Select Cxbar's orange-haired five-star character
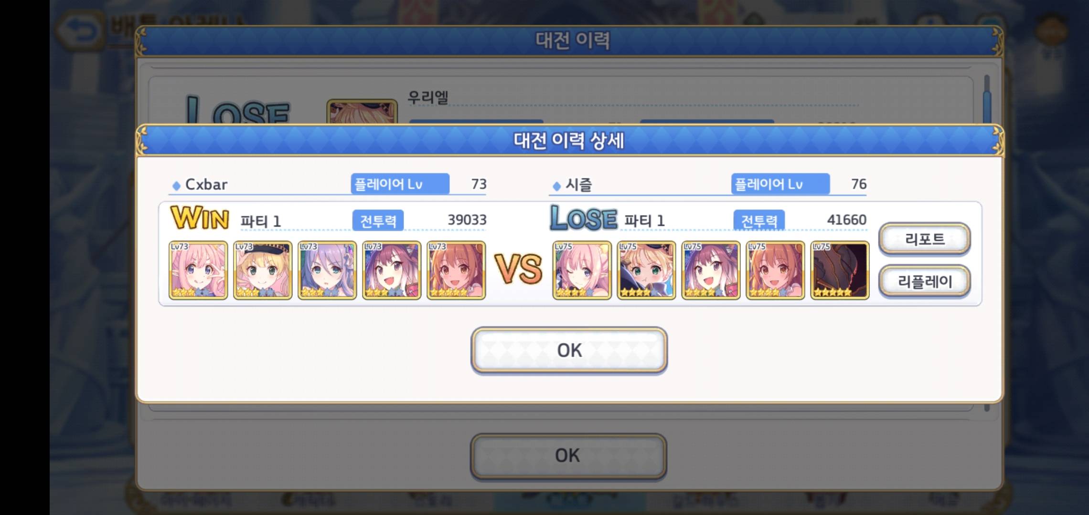 coord(456,270)
